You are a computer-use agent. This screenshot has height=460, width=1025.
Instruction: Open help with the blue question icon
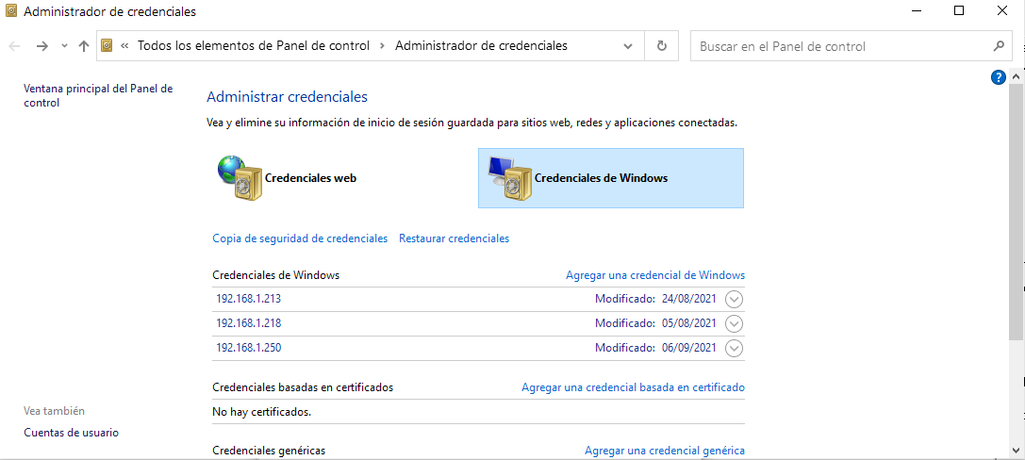click(x=998, y=77)
